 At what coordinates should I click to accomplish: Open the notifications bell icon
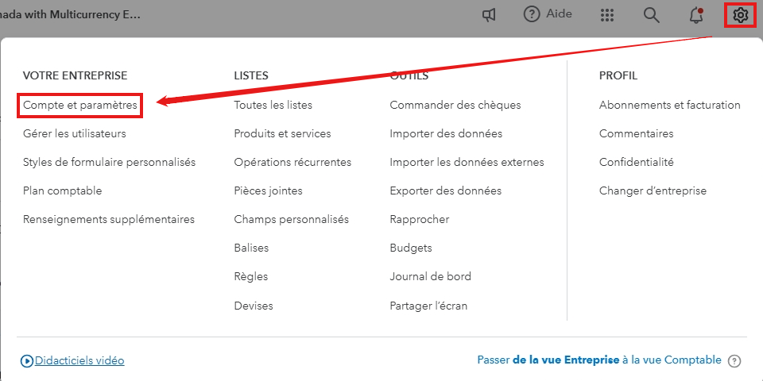click(696, 15)
